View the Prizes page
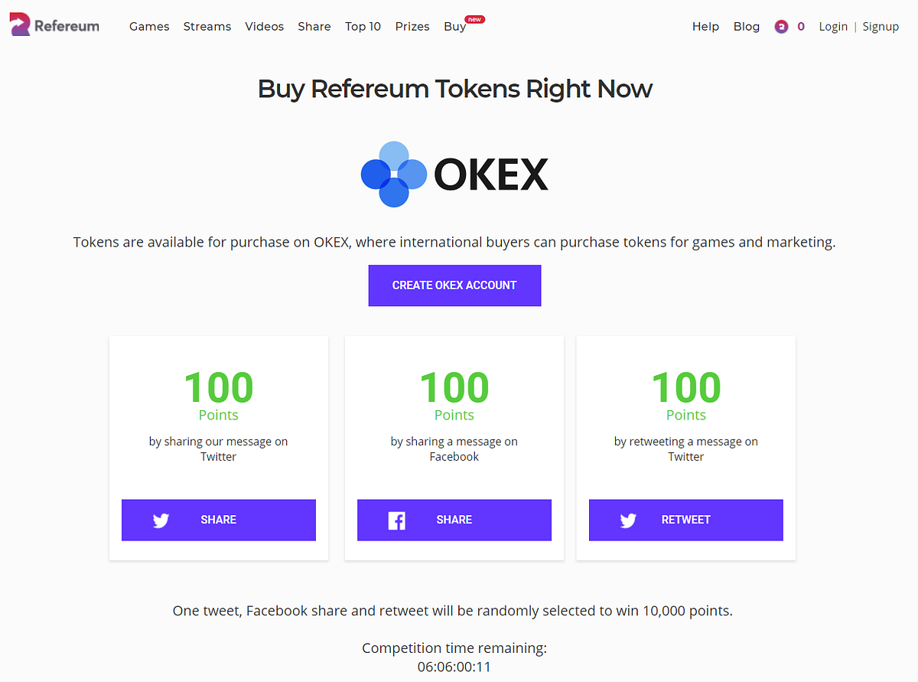Screen dimensions: 918x682 [x=412, y=27]
